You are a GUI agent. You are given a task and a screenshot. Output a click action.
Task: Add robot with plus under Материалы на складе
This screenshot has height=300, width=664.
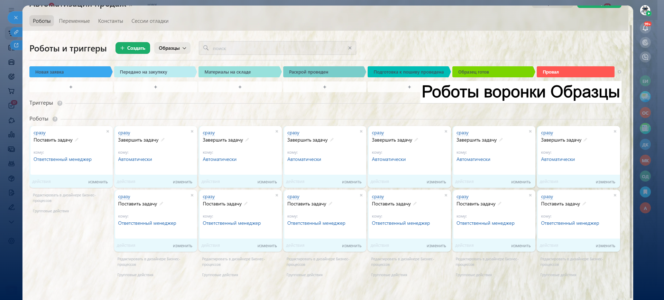click(240, 87)
